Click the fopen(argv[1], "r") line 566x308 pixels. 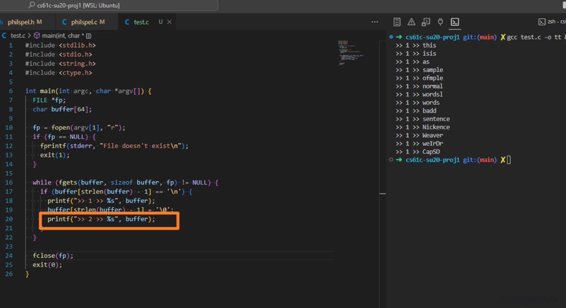[79, 128]
